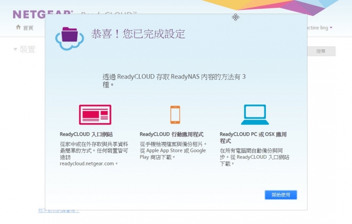Click the ReadyCLOUD 行動應用程式 heading
352x224 pixels.
(172, 134)
